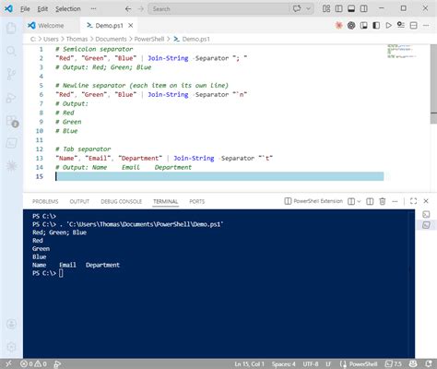Viewport: 437px width, 369px height.
Task: Click the editor vertical scrollbar thumb
Action: coord(433,84)
